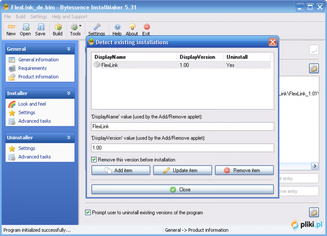Click the Product information folder icon
327x236 pixels.
(12, 77)
